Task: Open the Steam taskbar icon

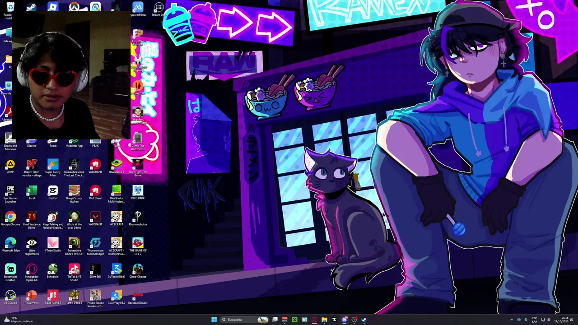Action: [364, 320]
